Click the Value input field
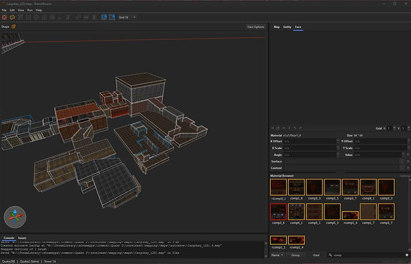This screenshot has width=411, height=264. (x=378, y=155)
